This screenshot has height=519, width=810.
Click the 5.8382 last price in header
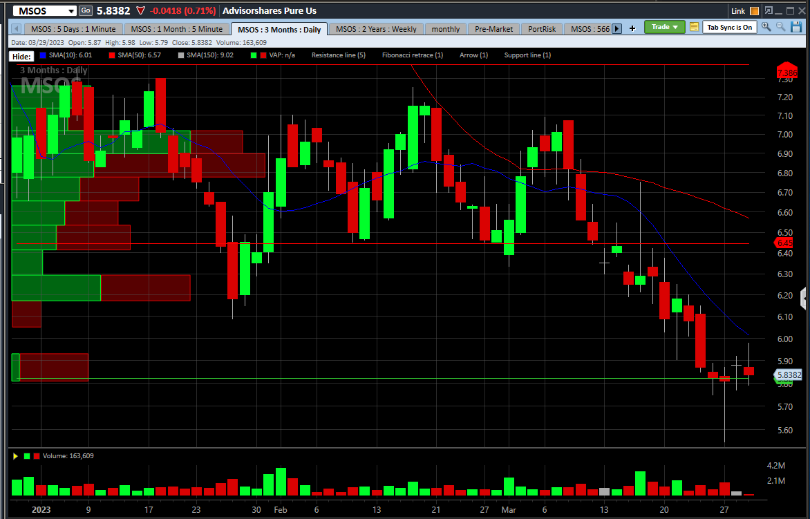pos(113,11)
